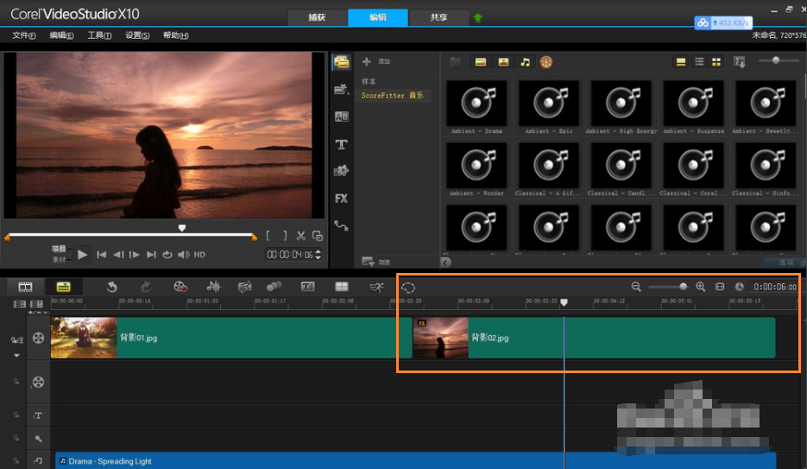The height and width of the screenshot is (469, 807).
Task: Switch to Storyboard view
Action: pyautogui.click(x=25, y=287)
